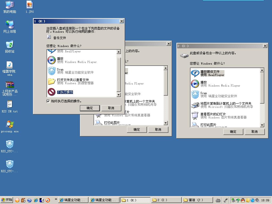Click 确定 in the middle dialog
This screenshot has width=272, height=204.
(137, 130)
